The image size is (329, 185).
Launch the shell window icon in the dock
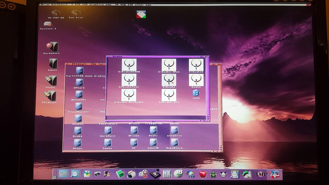coord(63,174)
